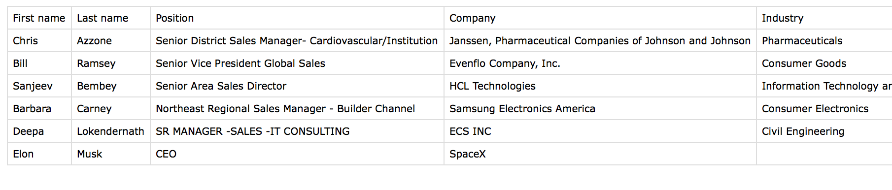Click the ECS INC company cell
Screen dimensions: 892x190
[600, 131]
